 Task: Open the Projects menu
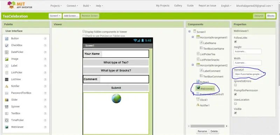pyautogui.click(x=56, y=6)
